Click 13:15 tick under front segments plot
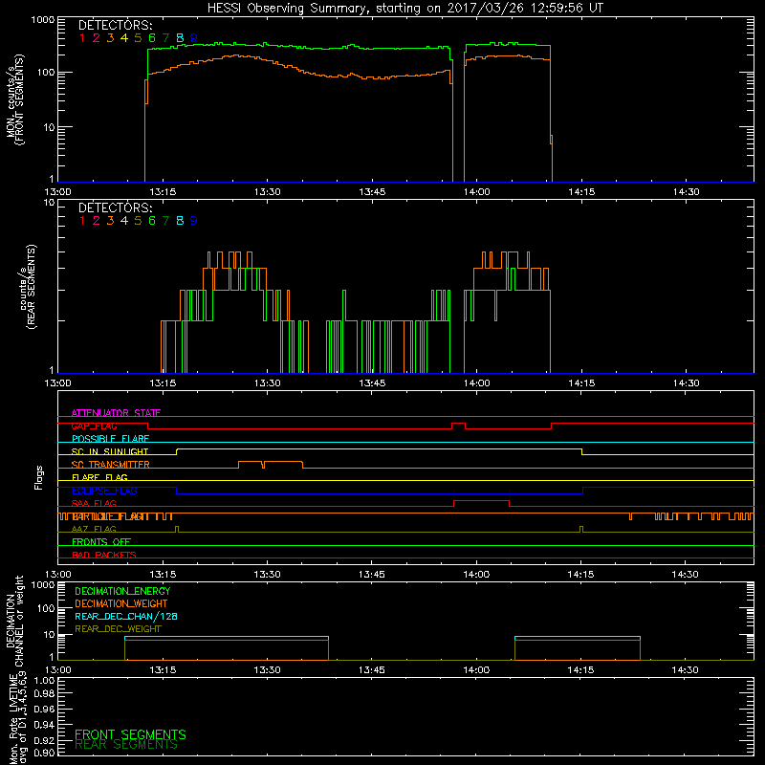The image size is (765, 765). pyautogui.click(x=163, y=192)
